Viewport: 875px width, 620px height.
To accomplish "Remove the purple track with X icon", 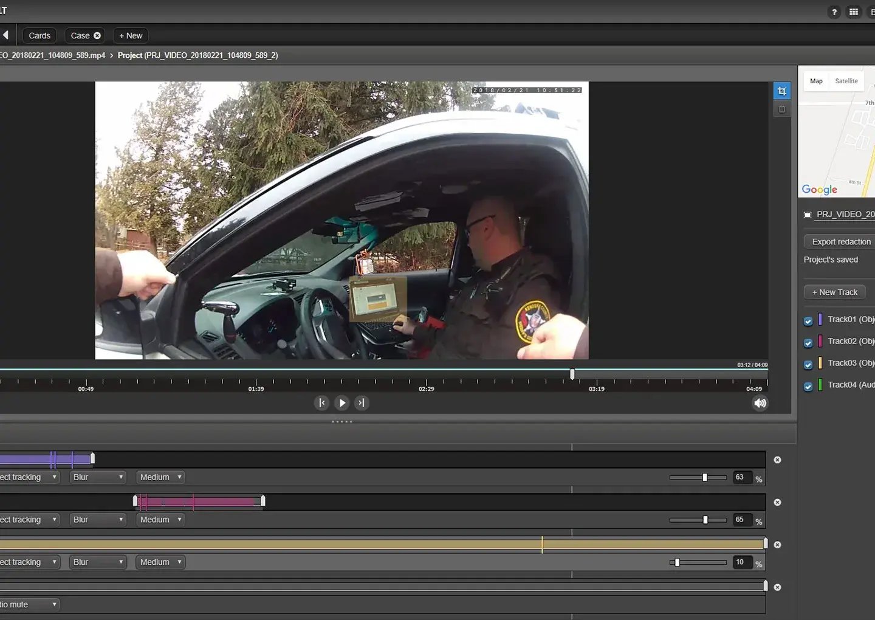I will pos(777,460).
